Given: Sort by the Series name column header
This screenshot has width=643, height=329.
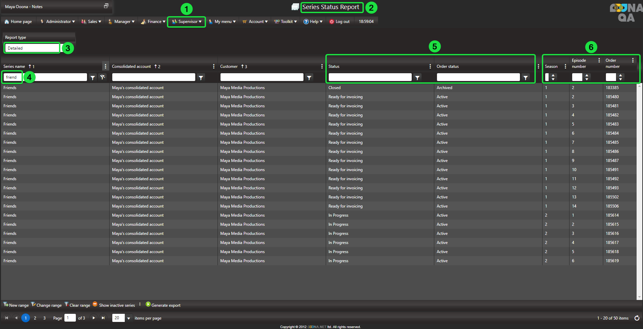Looking at the screenshot, I should pos(14,66).
